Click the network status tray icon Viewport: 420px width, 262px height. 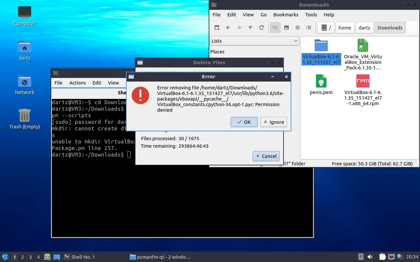(391, 257)
